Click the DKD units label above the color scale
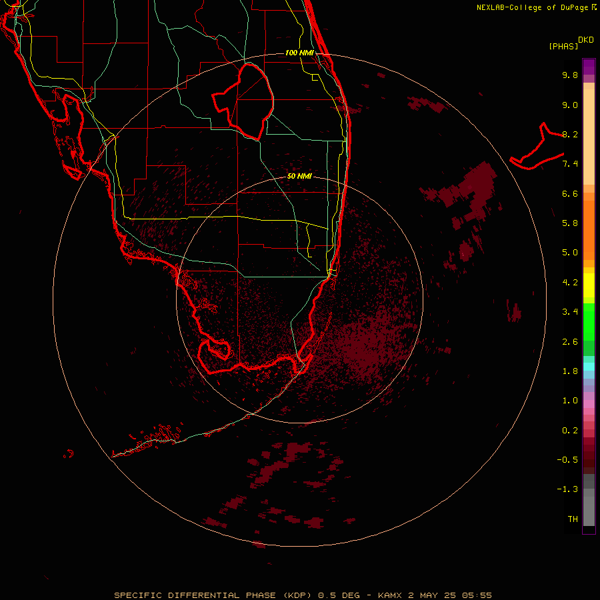 click(585, 40)
